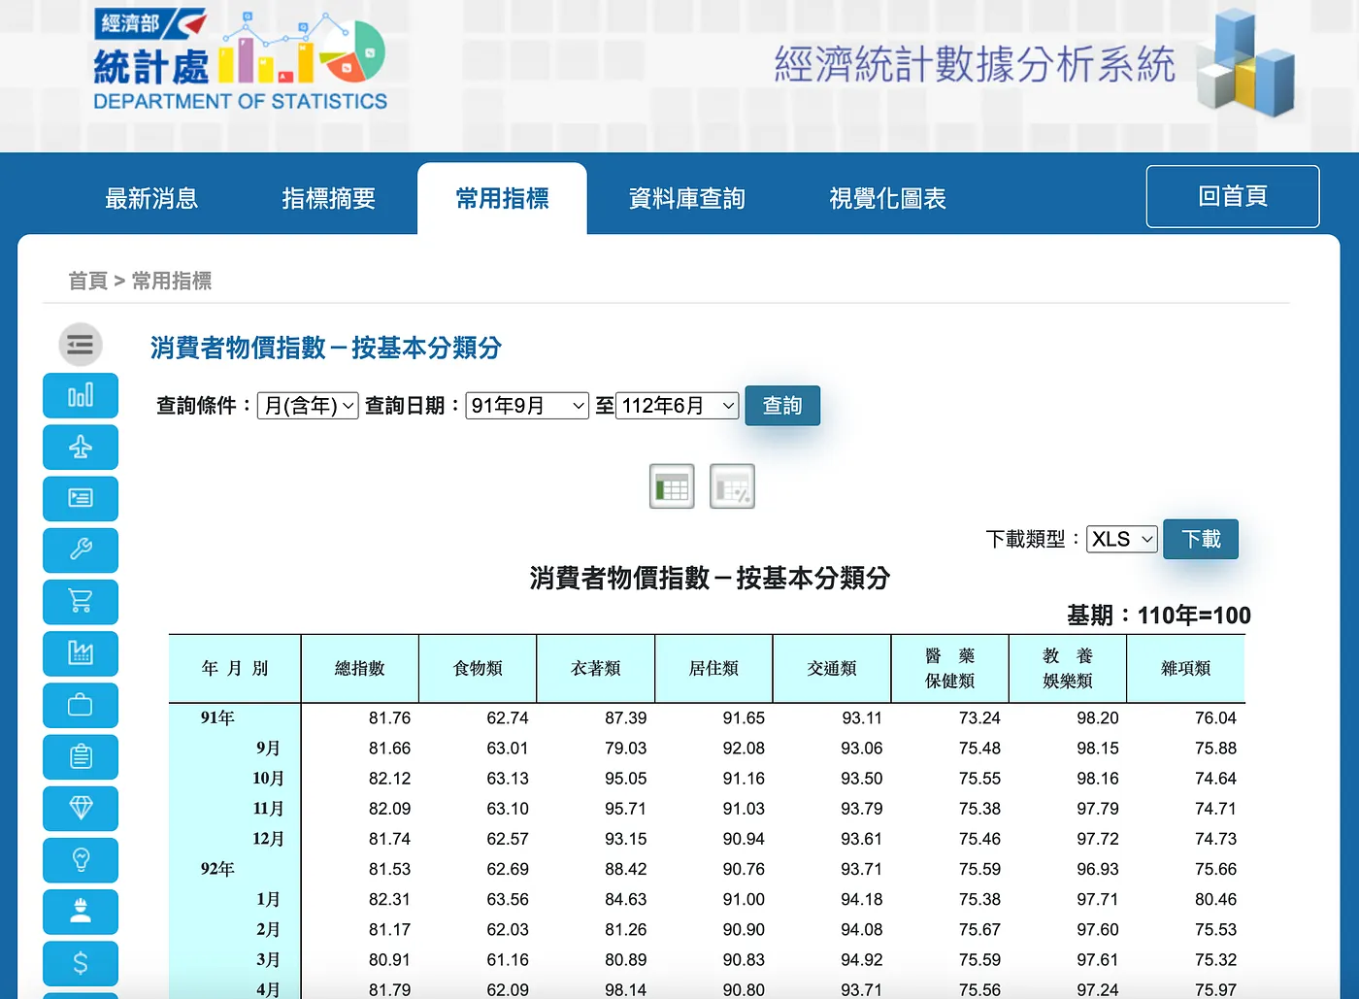Click the 下載 download button
Image resolution: width=1359 pixels, height=999 pixels.
click(x=1201, y=539)
